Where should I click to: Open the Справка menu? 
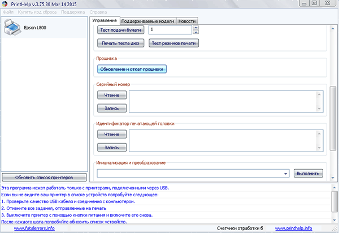point(98,12)
